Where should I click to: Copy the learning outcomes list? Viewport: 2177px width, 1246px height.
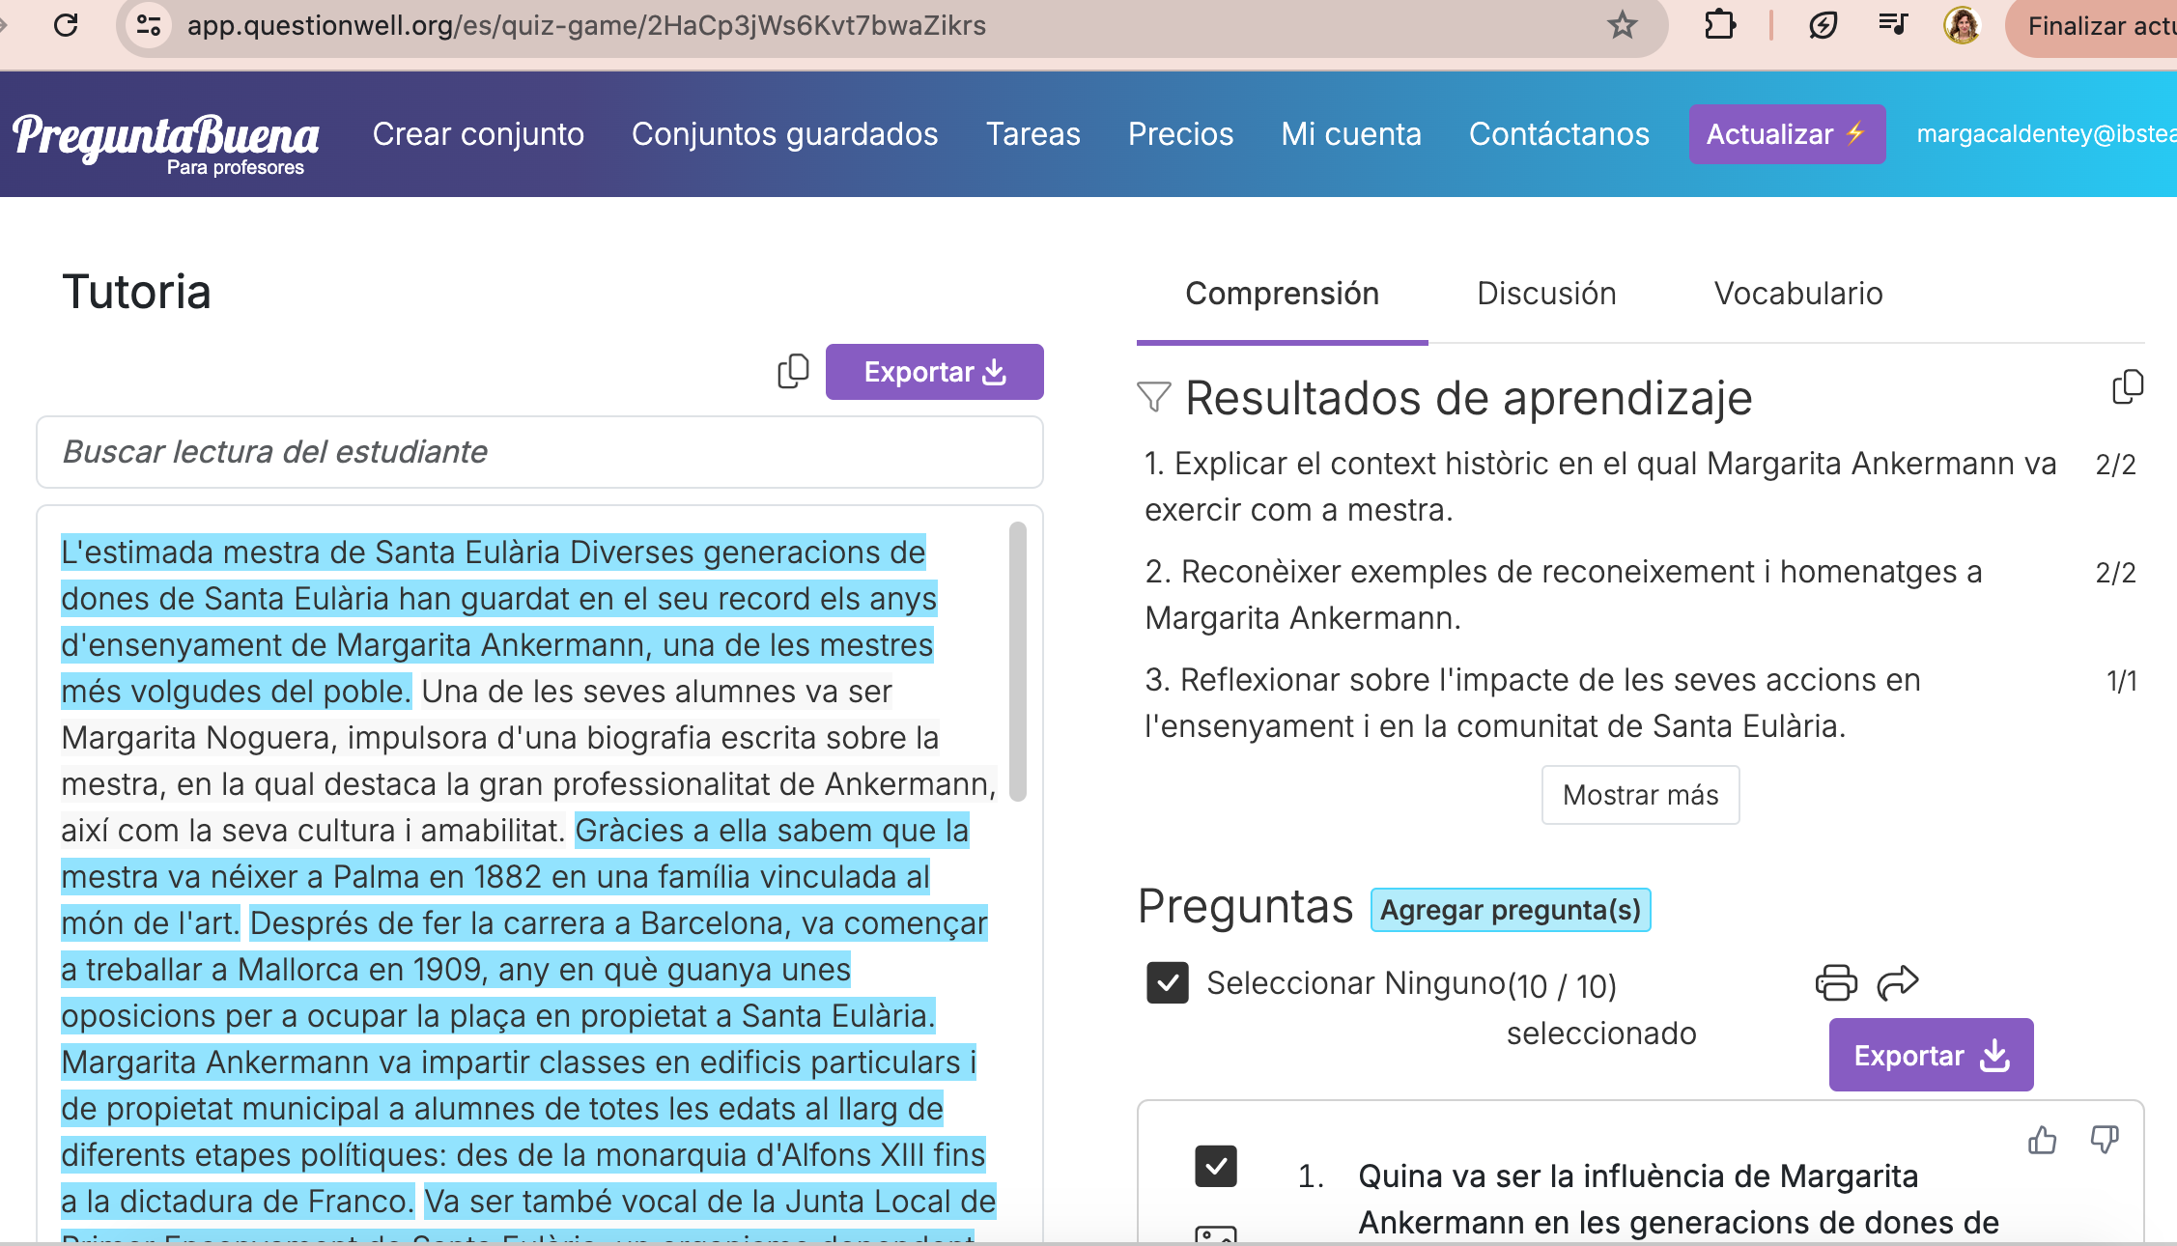[2126, 385]
